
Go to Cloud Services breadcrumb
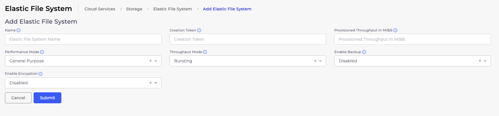point(100,9)
